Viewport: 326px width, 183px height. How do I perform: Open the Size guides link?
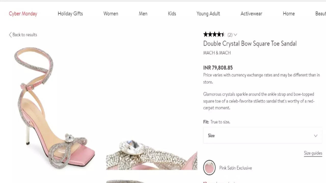(313, 153)
